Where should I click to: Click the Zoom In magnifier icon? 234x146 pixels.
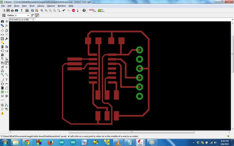(x=46, y=11)
